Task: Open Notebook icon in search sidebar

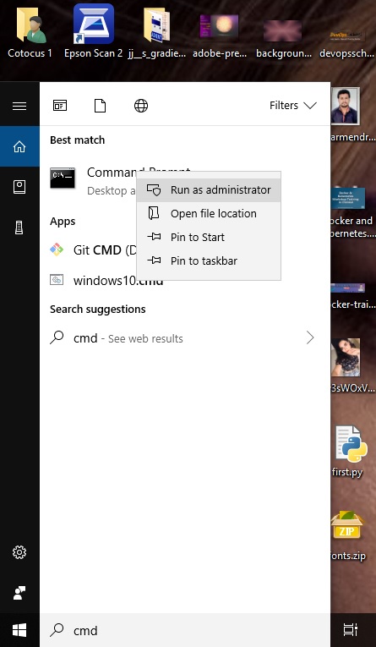Action: [x=19, y=187]
